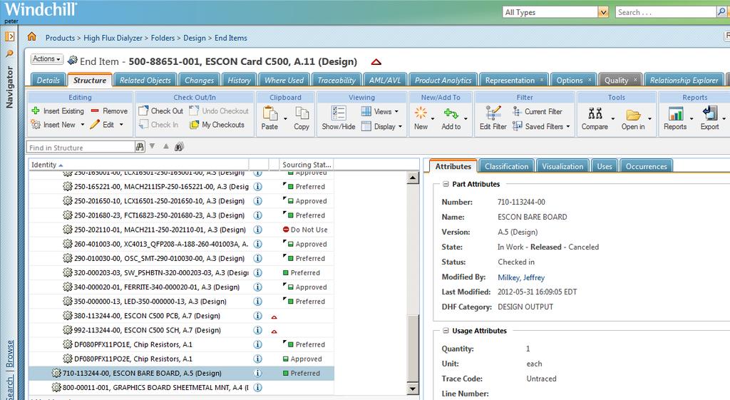This screenshot has height=400, width=730.
Task: Open Product Analytics tab
Action: 443,80
